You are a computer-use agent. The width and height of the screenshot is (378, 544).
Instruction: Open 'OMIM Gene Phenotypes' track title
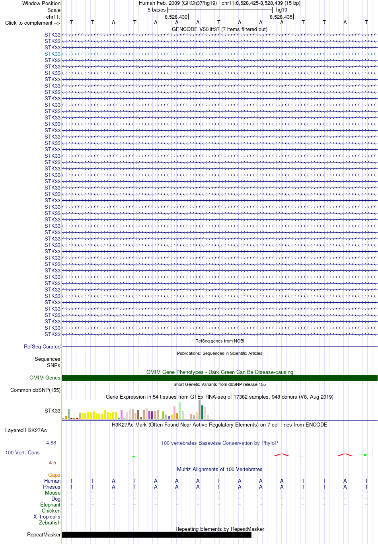click(220, 372)
